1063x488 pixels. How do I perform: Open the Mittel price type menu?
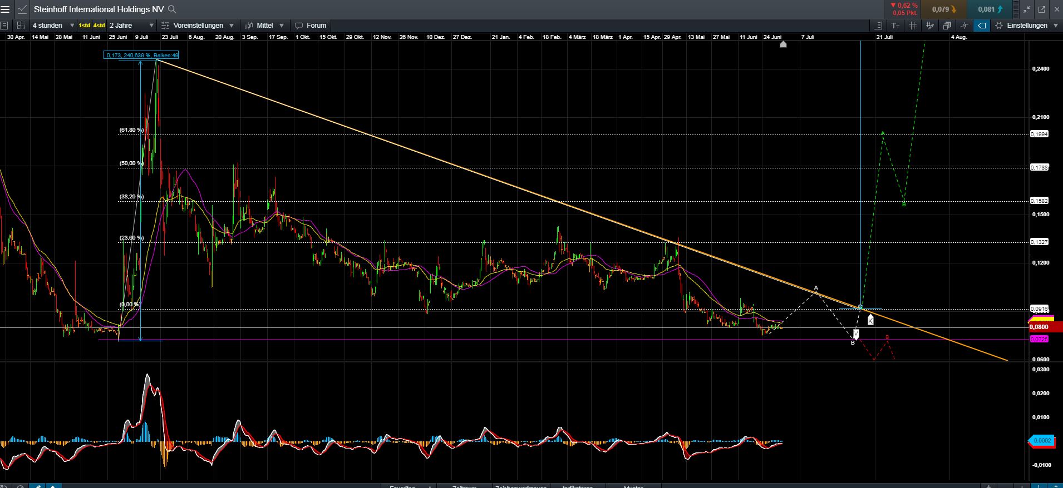[265, 26]
